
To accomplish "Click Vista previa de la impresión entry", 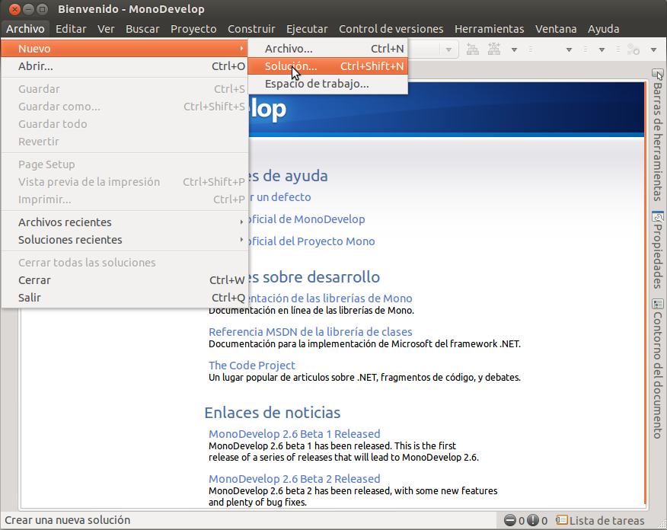I will tap(125, 182).
